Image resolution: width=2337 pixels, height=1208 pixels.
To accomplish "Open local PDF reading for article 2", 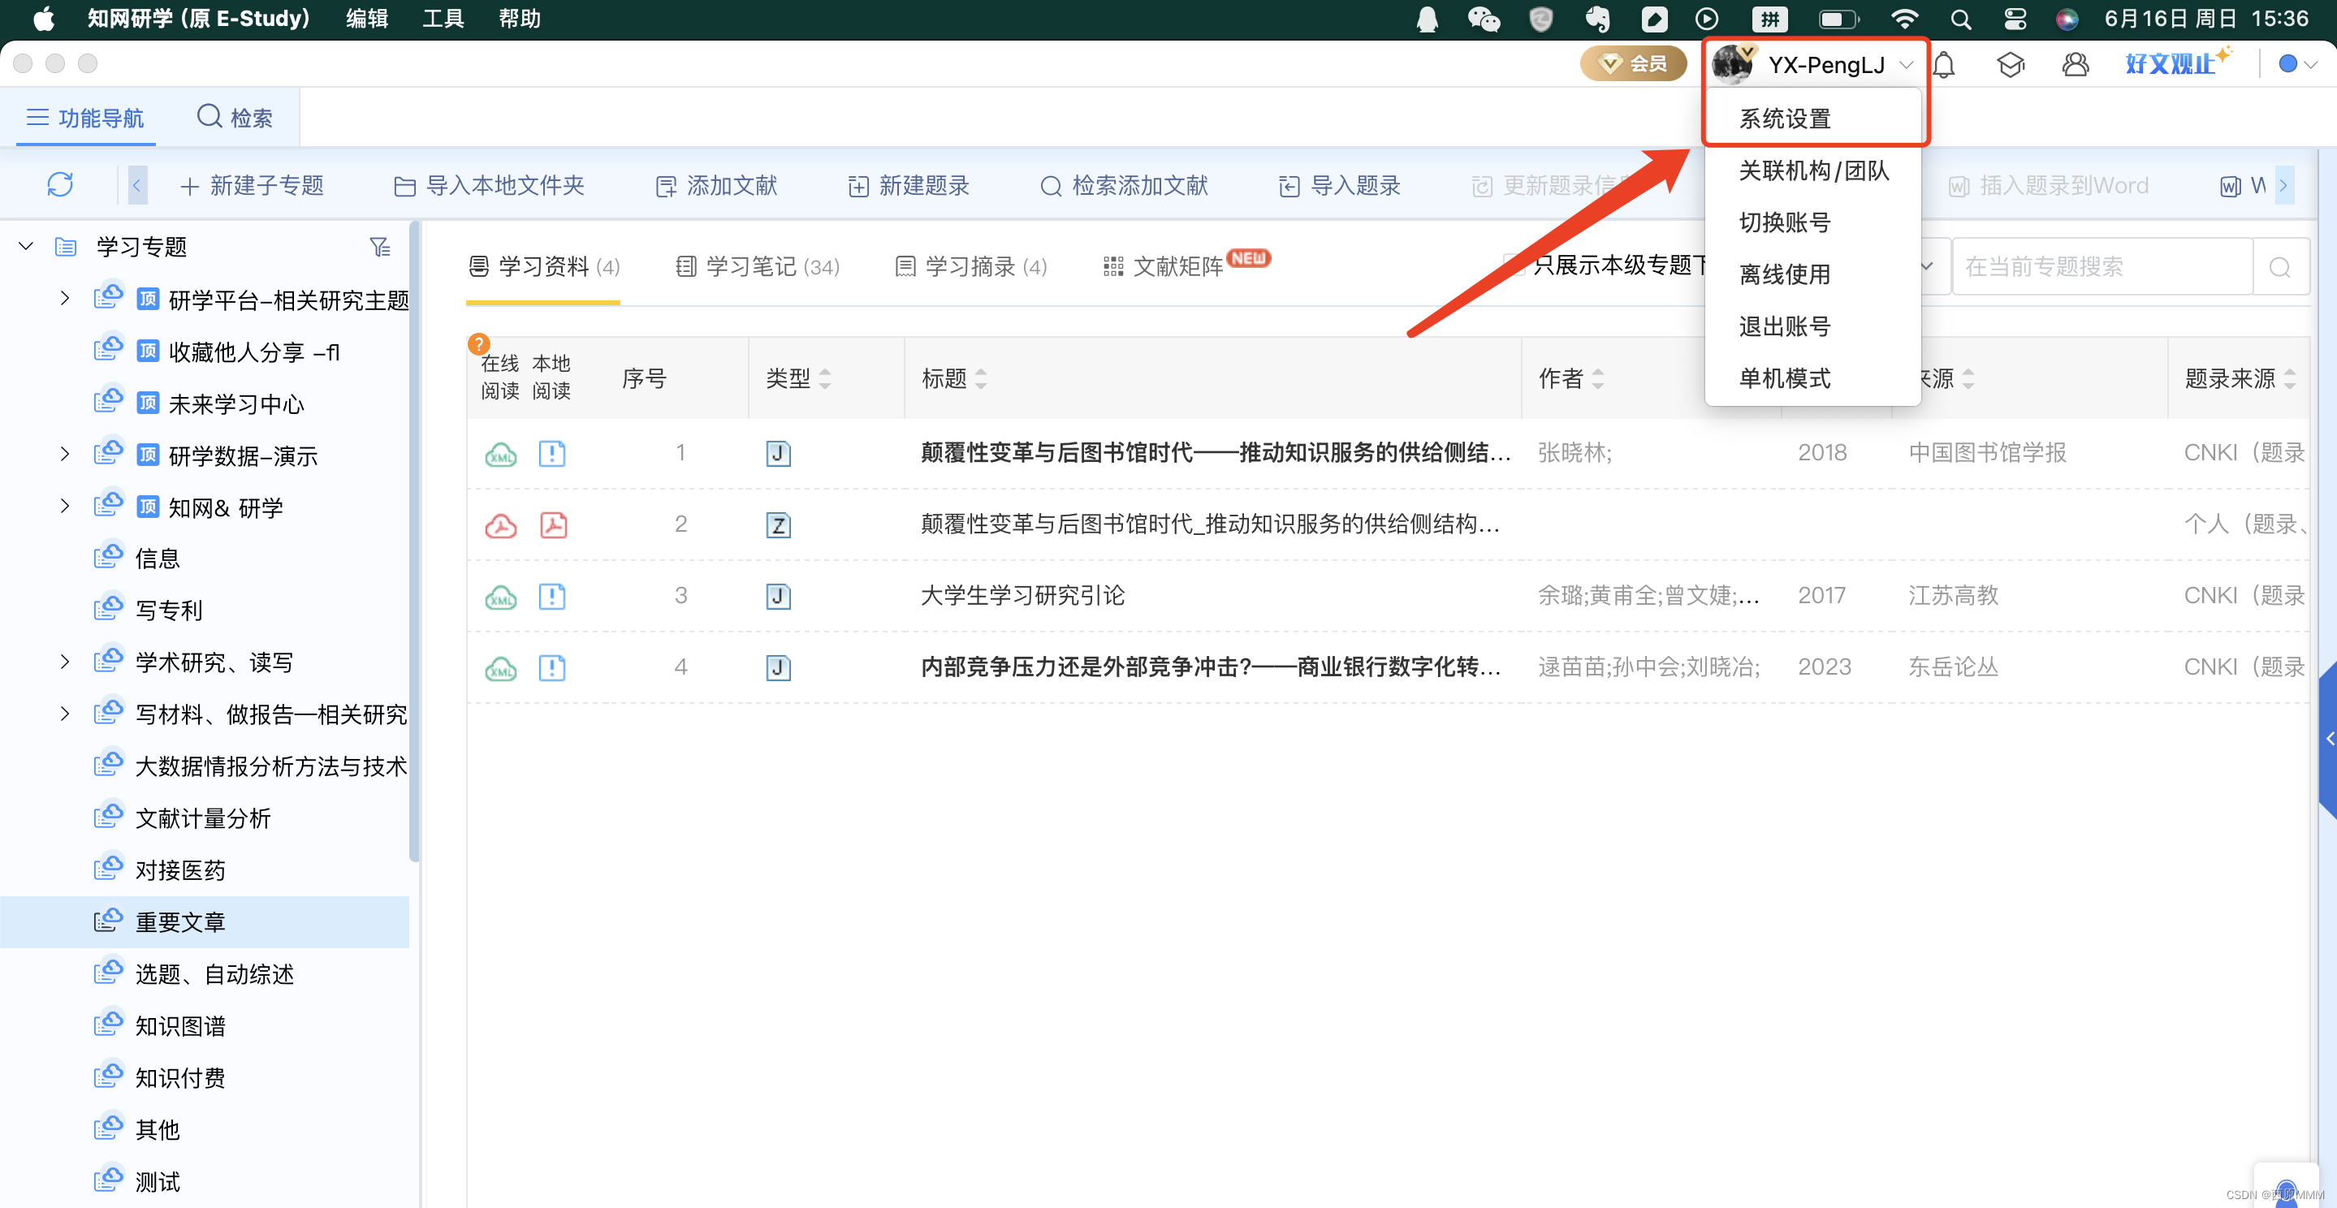I will coord(552,524).
